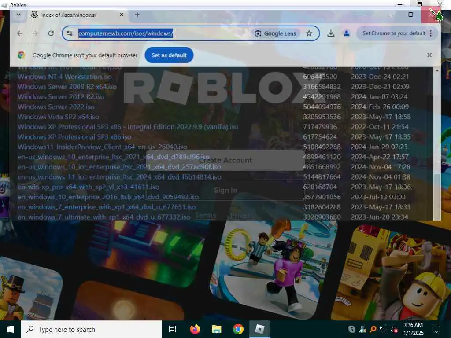This screenshot has height=338, width=451.
Task: Open en_win_xp_pro_x64_with_sp2 iso link
Action: pos(88,187)
